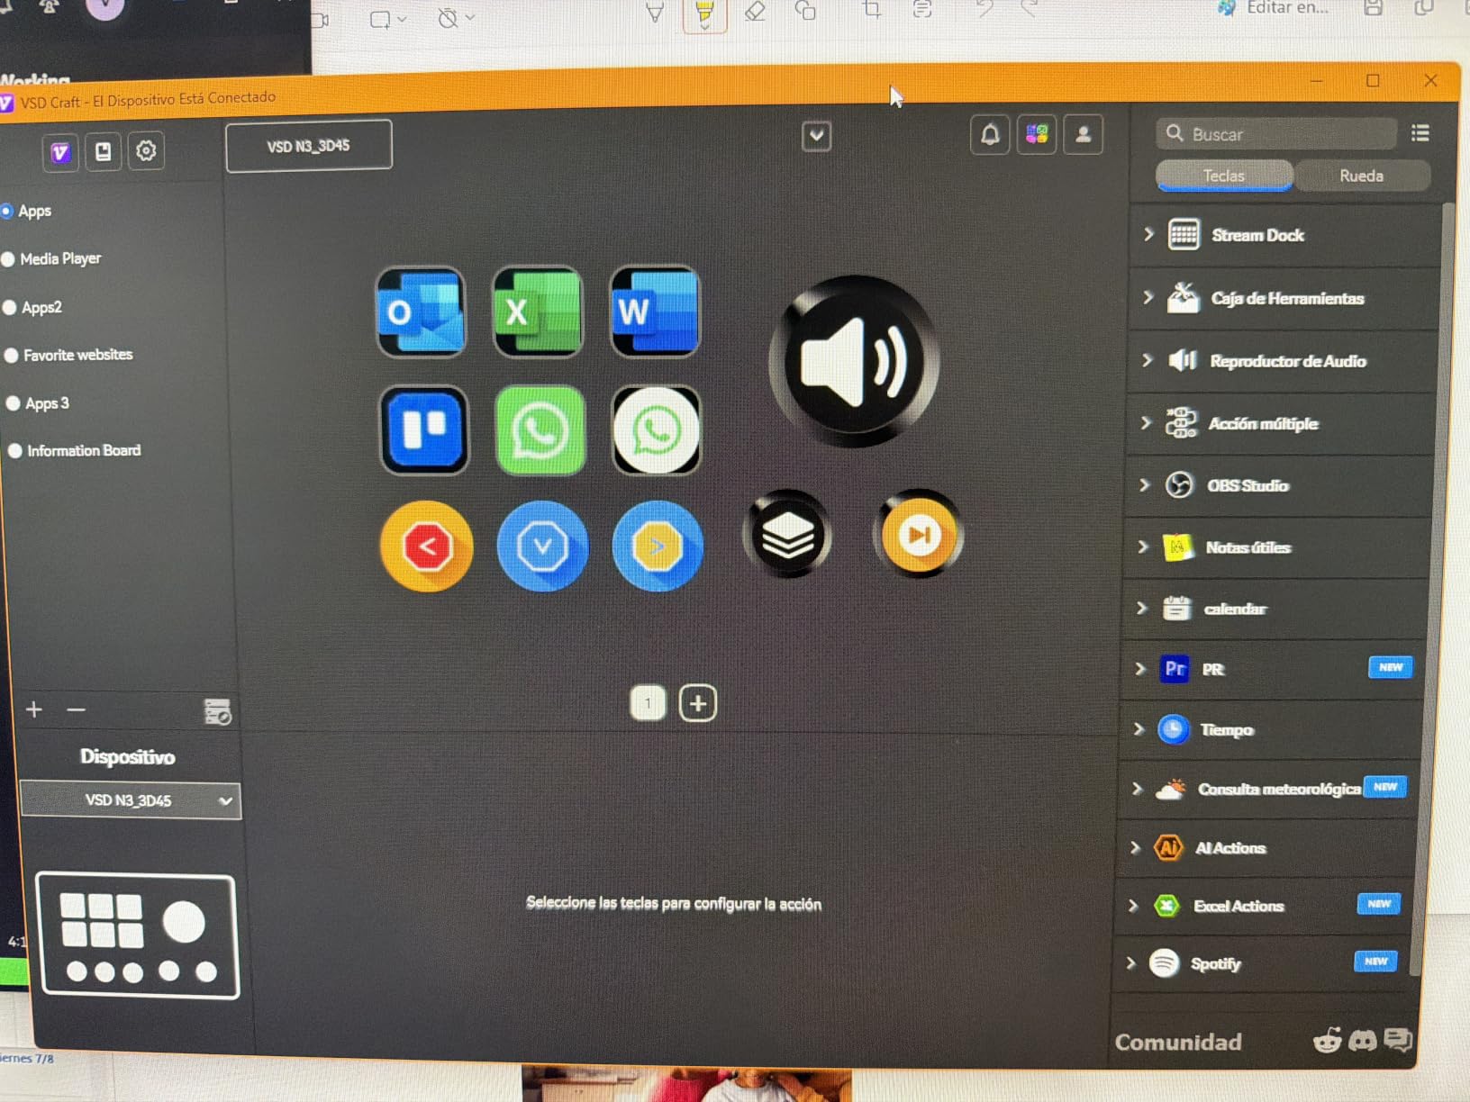
Task: Click the Buscar search field
Action: pyautogui.click(x=1276, y=134)
